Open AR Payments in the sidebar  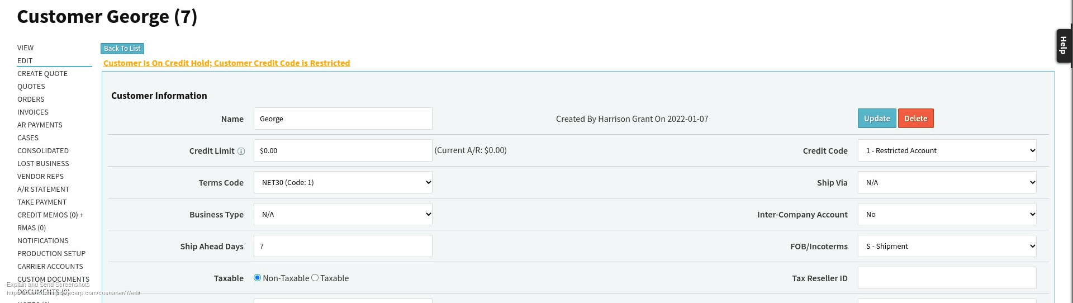pos(40,125)
